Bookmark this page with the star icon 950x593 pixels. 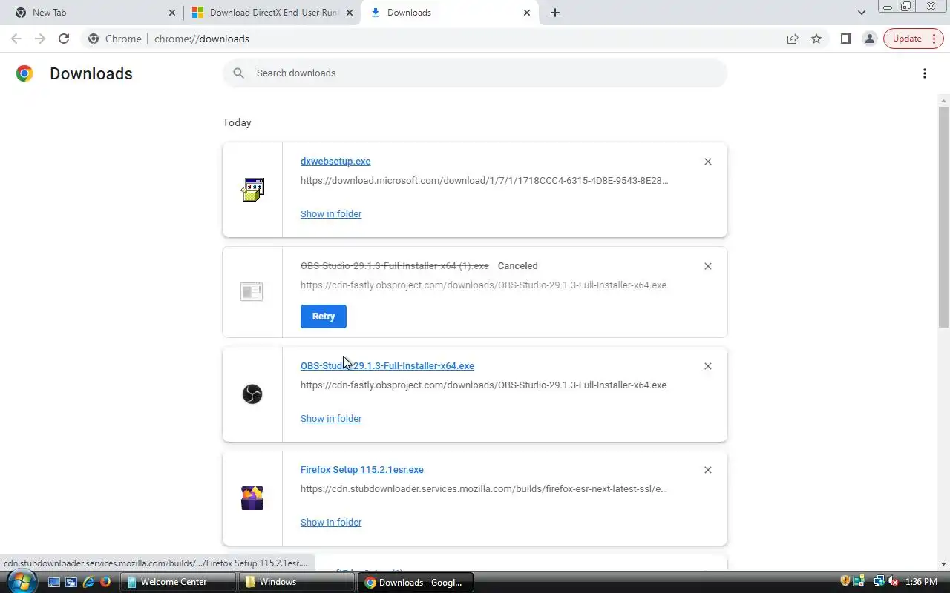[x=816, y=39]
